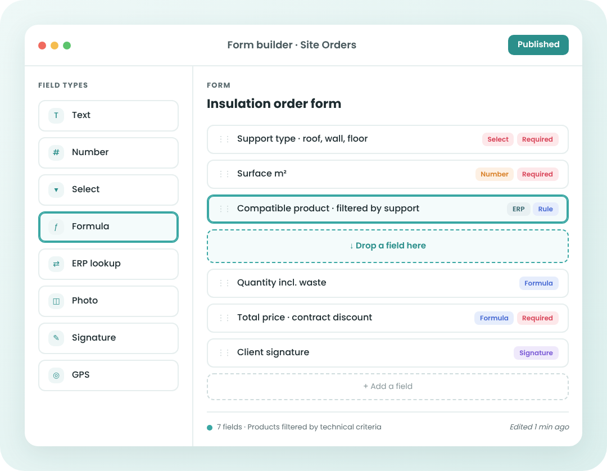
Task: Click Number badge on Surface m² row
Action: pyautogui.click(x=495, y=174)
